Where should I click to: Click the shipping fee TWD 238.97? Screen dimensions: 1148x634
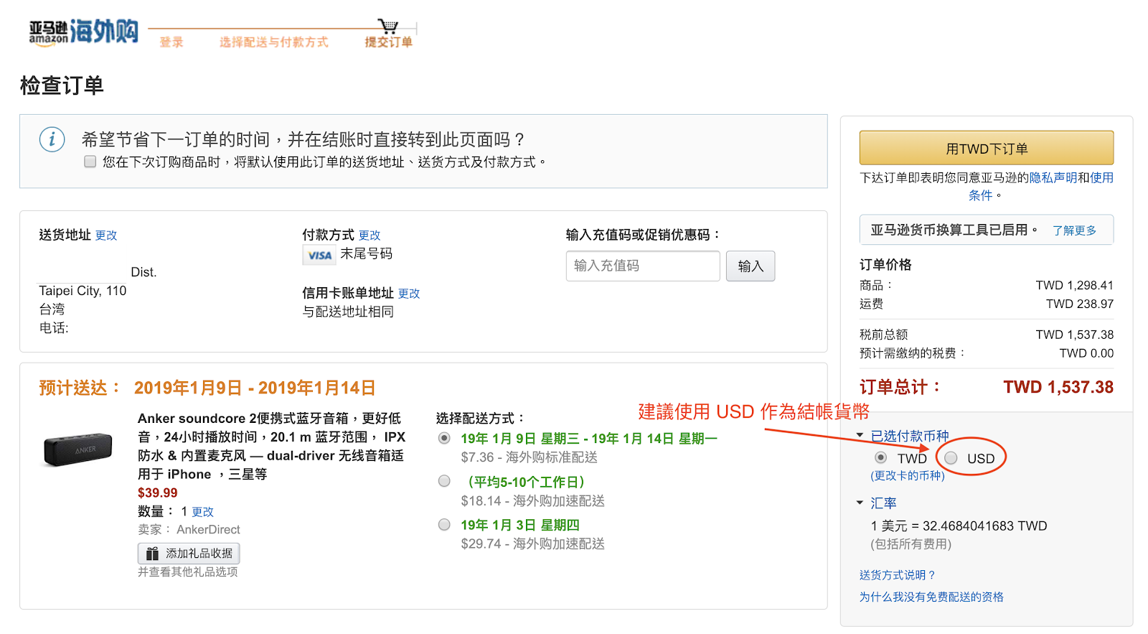point(1080,304)
